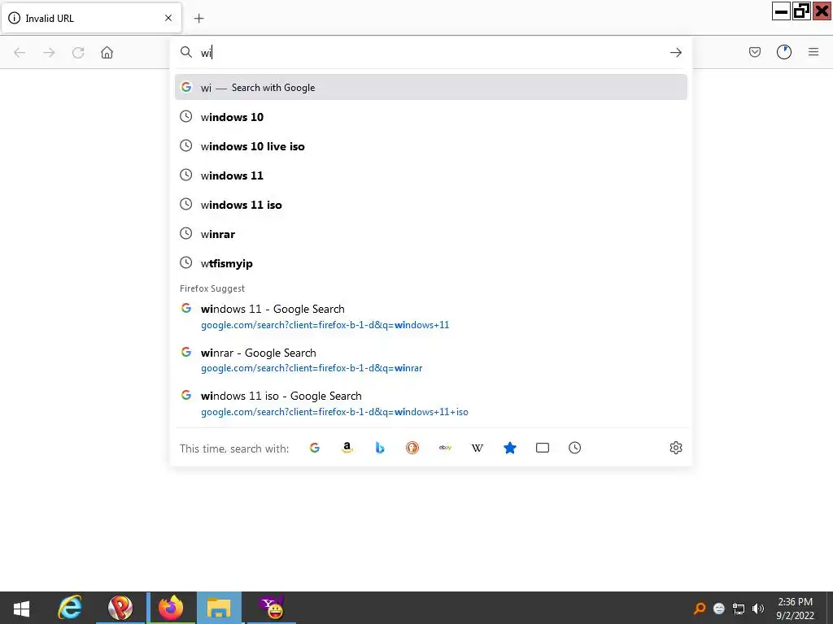Choose 'wi — Search with Google' suggestion

[431, 88]
